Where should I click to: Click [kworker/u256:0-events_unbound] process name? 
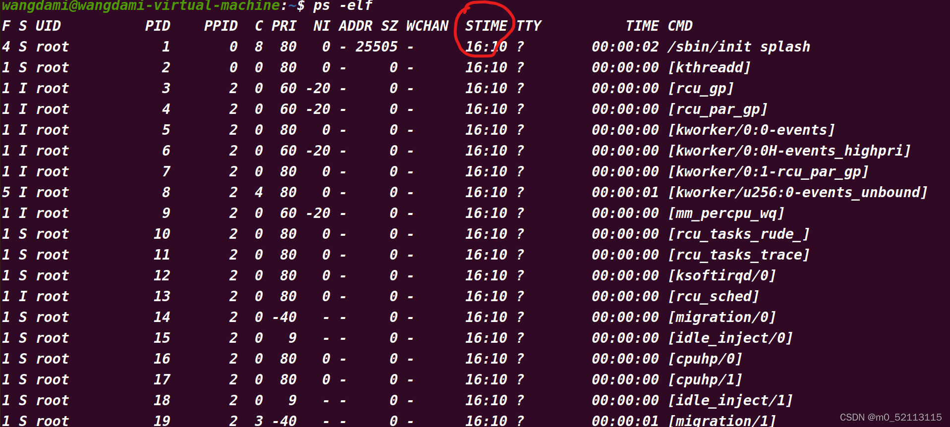click(x=798, y=192)
